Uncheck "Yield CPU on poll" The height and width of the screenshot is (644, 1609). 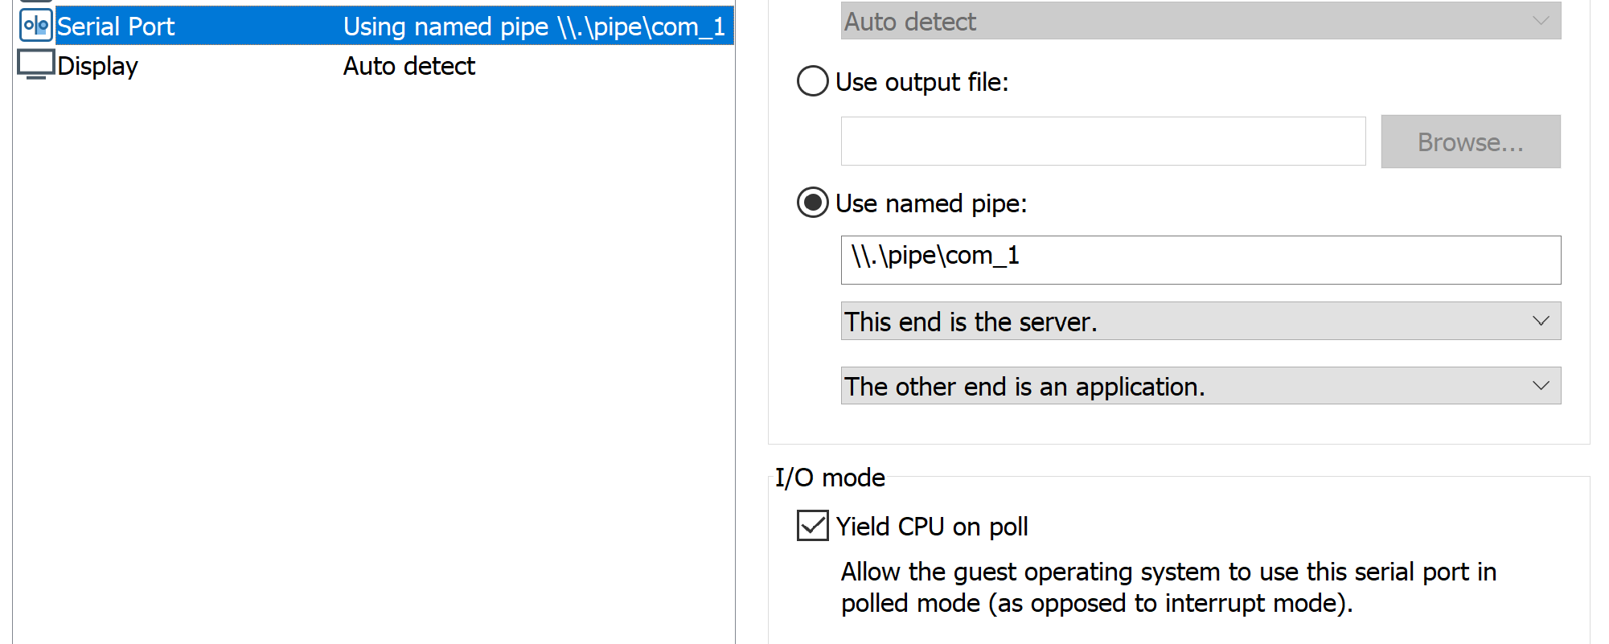tap(811, 526)
